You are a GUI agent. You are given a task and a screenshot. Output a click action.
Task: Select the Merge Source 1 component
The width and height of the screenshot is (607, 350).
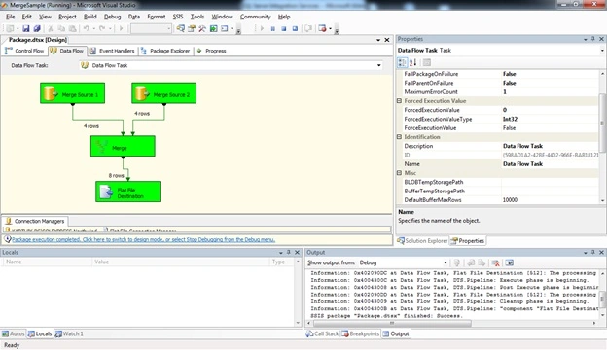(x=72, y=93)
